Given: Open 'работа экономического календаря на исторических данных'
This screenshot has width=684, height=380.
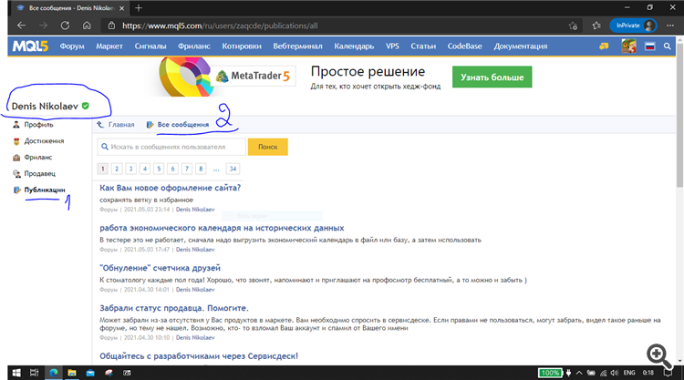Looking at the screenshot, I should point(222,228).
